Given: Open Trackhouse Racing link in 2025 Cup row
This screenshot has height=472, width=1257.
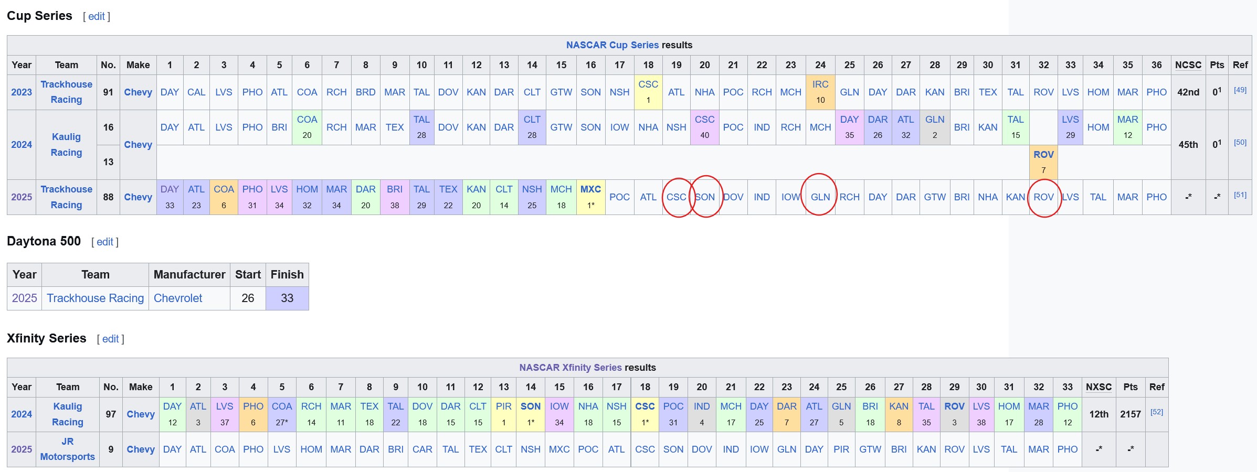Looking at the screenshot, I should click(66, 197).
